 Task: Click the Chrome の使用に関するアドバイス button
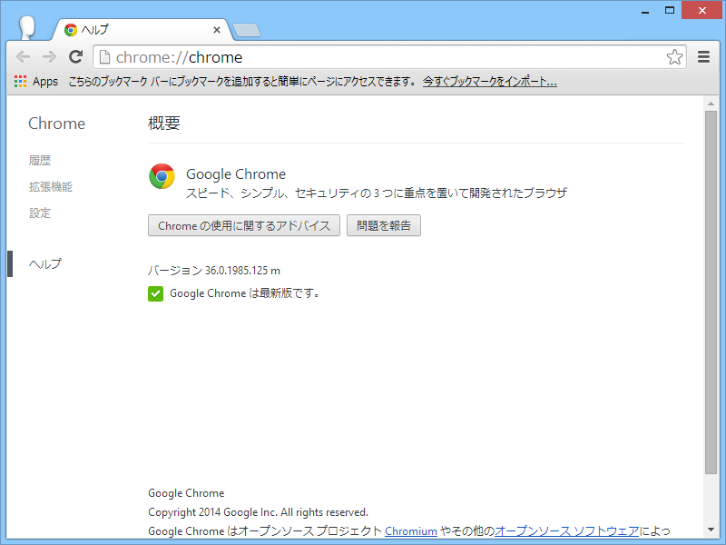click(x=243, y=225)
